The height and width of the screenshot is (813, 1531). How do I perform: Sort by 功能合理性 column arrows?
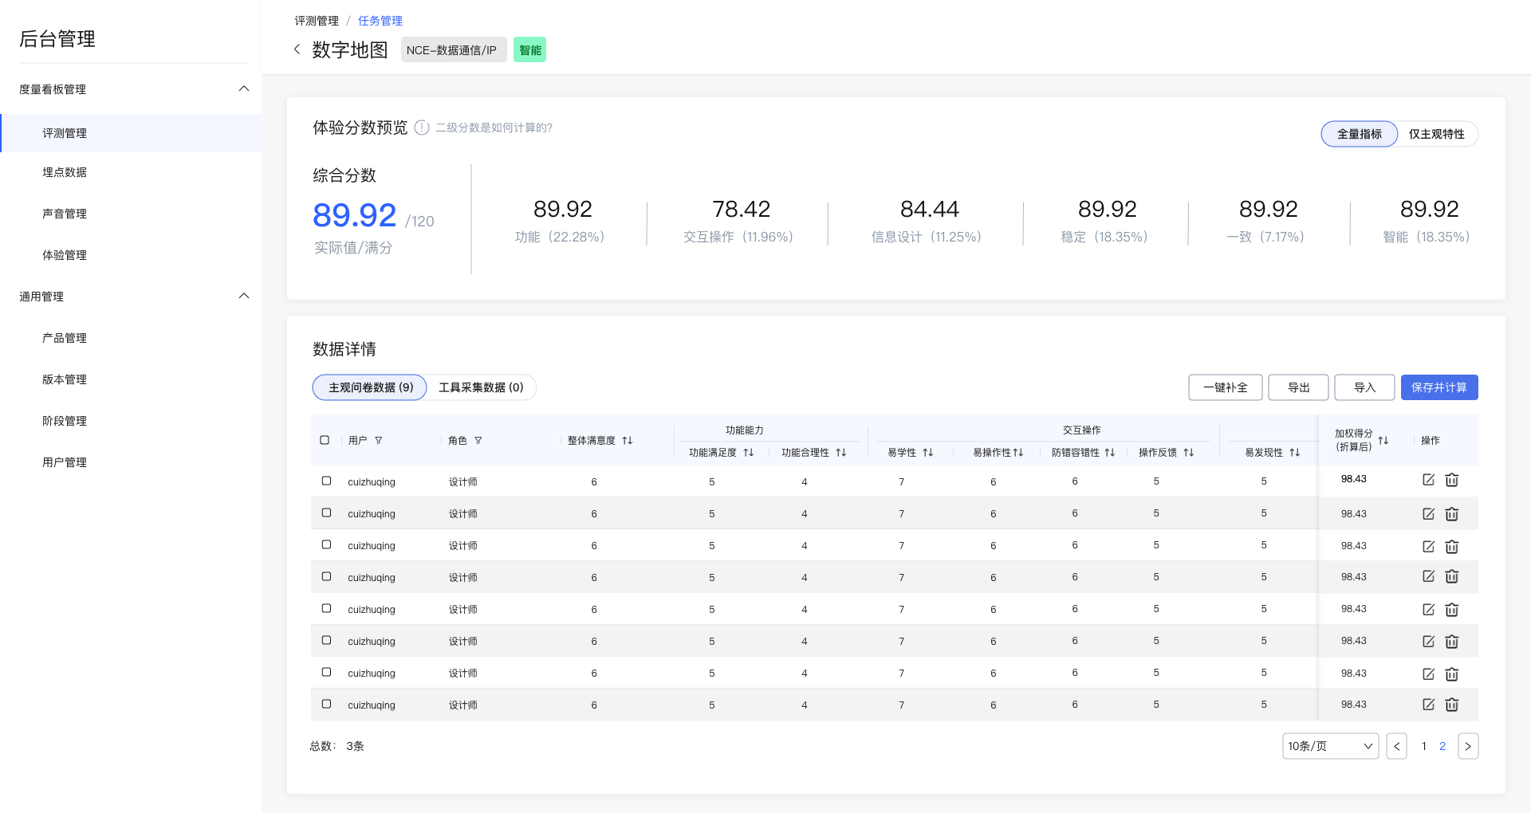click(x=841, y=452)
